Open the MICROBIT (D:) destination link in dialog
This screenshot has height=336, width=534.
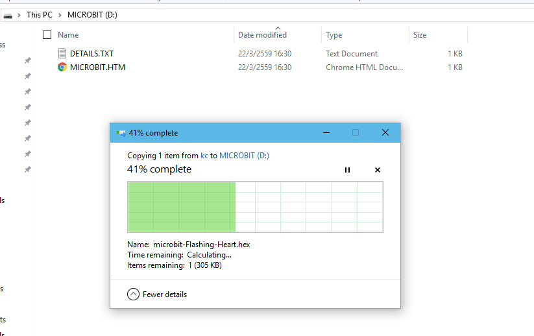244,156
